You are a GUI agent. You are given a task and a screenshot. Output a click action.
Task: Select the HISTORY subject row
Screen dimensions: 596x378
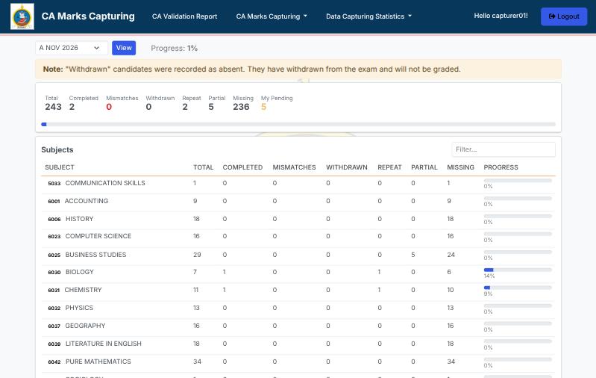click(298, 220)
